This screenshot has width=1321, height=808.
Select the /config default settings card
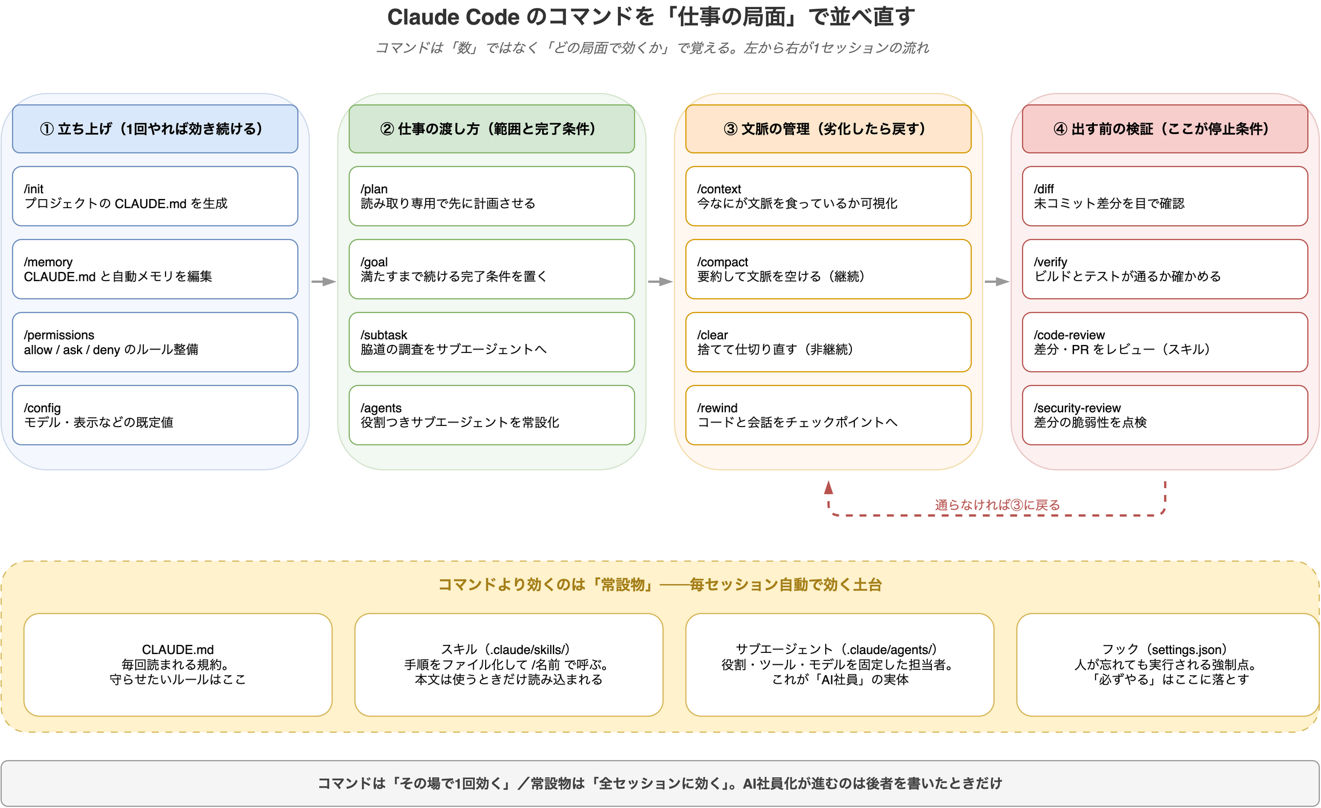click(155, 415)
